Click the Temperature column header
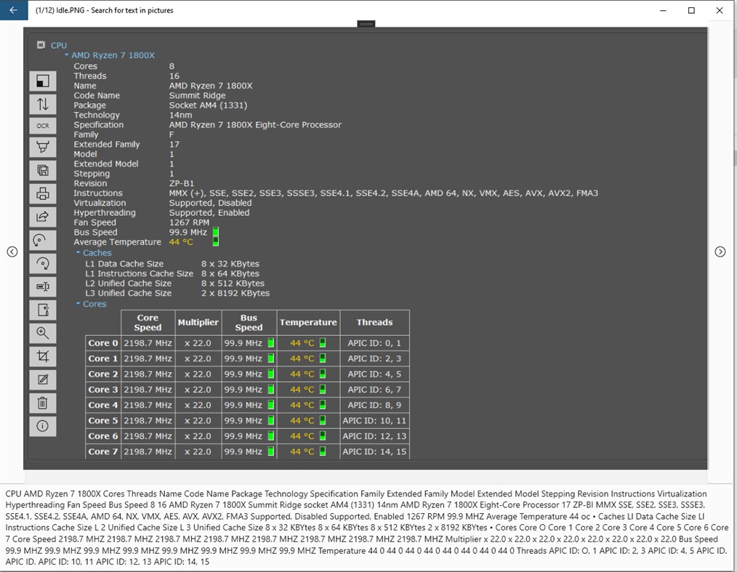This screenshot has width=737, height=572. pyautogui.click(x=308, y=323)
